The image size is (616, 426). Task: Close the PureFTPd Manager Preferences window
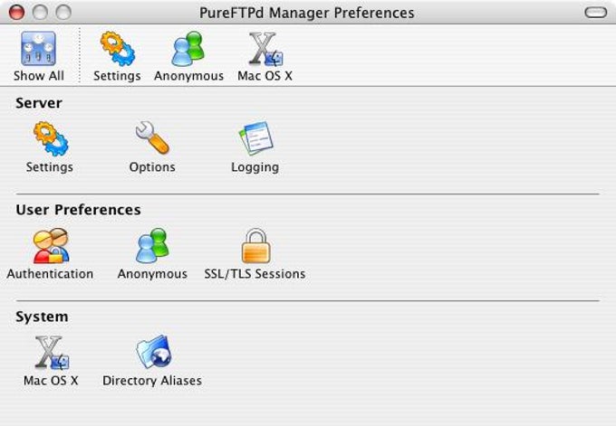tap(16, 12)
